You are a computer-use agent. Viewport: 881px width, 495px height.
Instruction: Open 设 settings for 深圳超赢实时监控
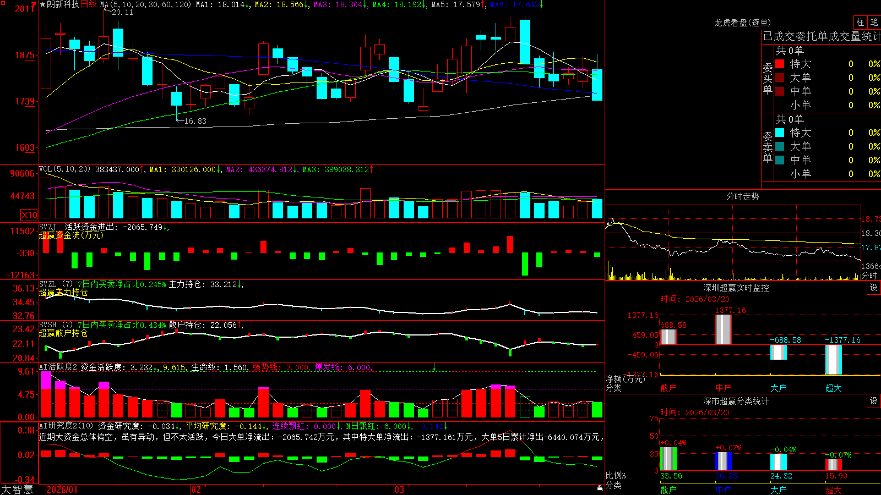pos(874,288)
